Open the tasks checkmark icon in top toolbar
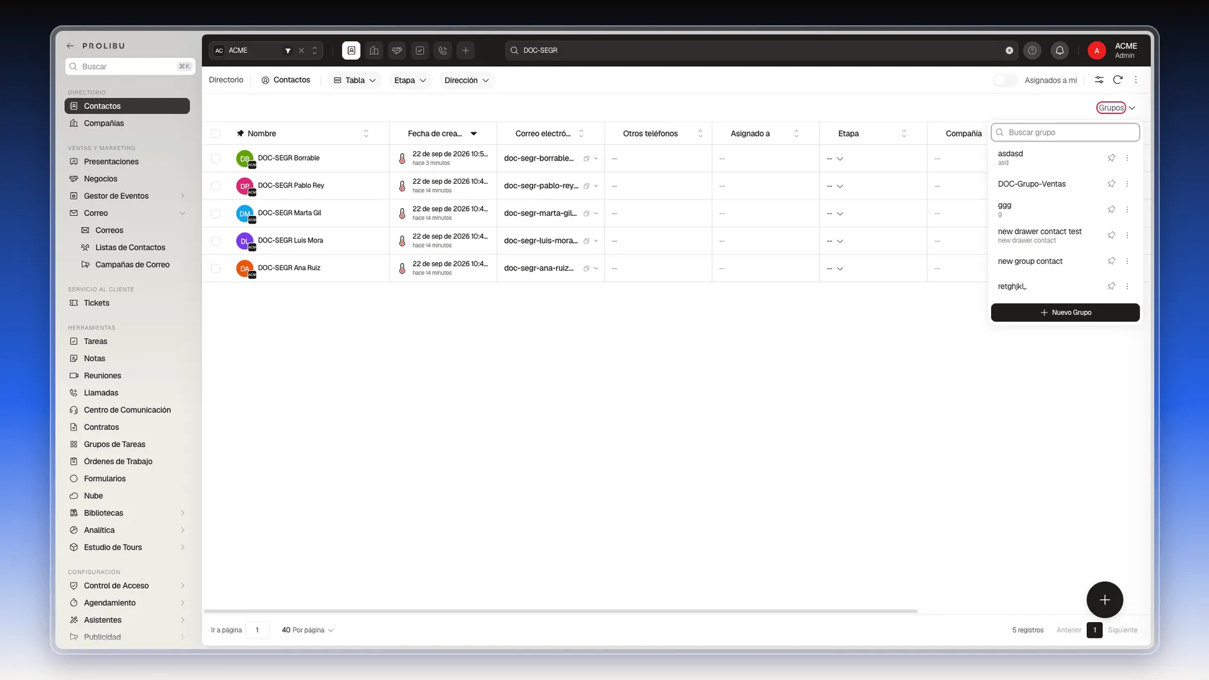 420,50
